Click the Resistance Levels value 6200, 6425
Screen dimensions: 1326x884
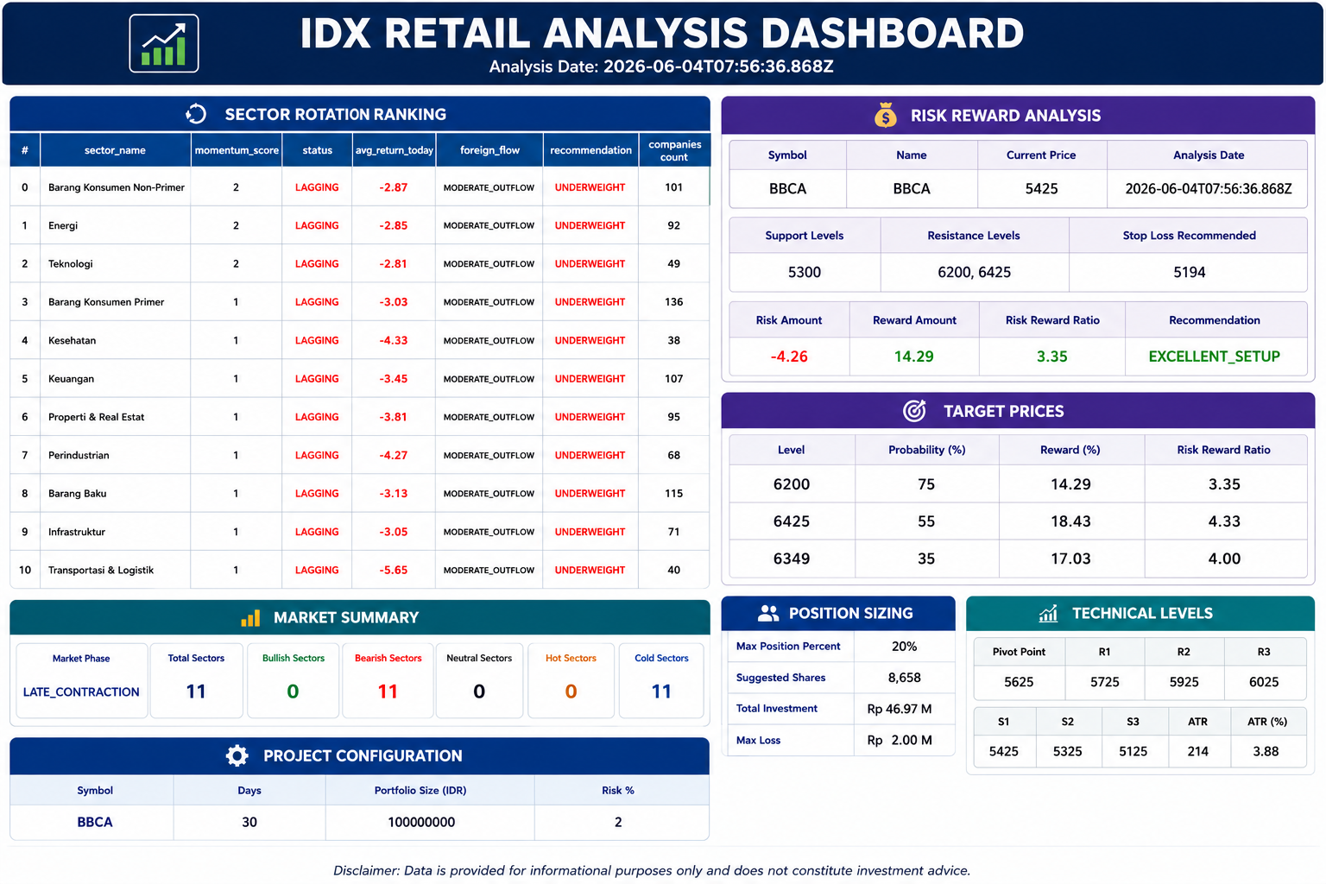click(x=974, y=272)
